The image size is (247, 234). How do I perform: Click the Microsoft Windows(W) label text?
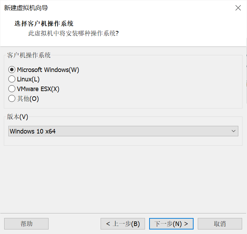48,70
